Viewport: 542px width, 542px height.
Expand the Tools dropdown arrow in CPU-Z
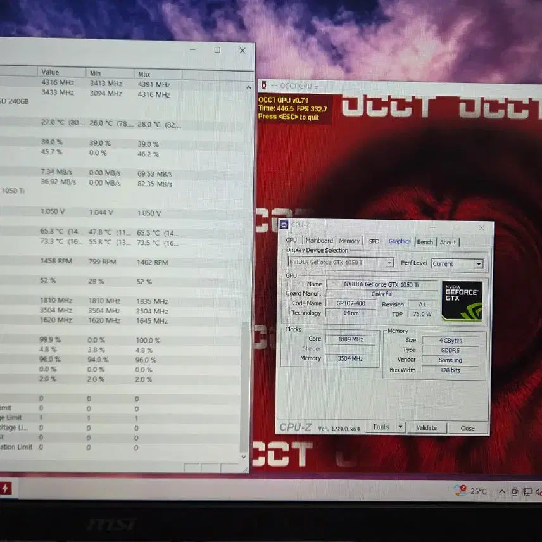pos(400,427)
